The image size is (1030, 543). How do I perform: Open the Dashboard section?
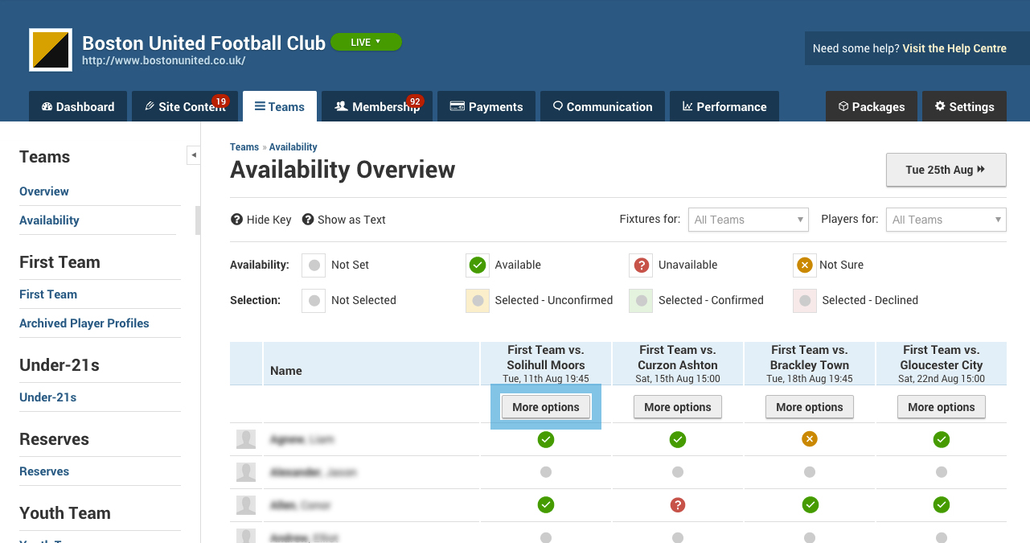[77, 105]
